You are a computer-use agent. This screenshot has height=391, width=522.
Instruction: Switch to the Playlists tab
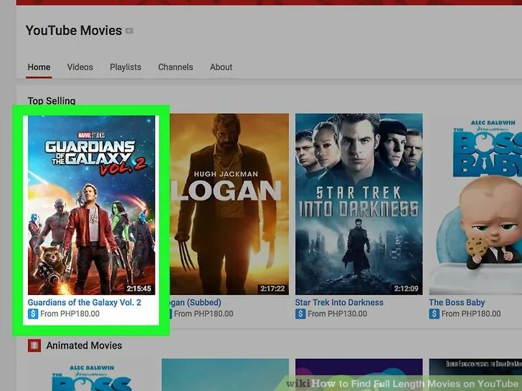coord(125,67)
